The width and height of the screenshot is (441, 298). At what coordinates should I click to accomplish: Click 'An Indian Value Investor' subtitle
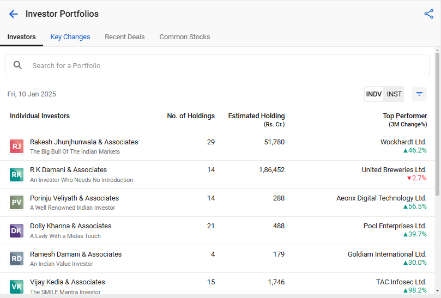[62, 264]
